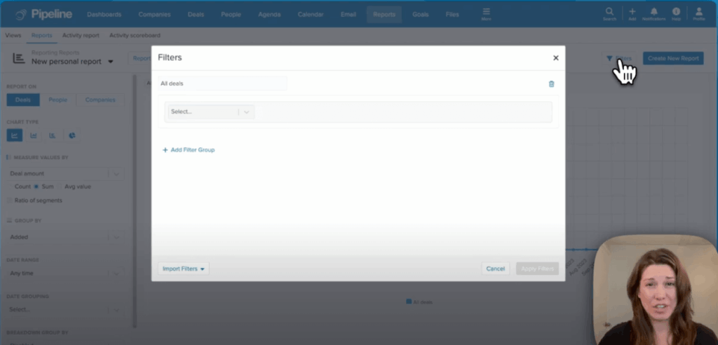Open the More hamburger menu

point(487,14)
